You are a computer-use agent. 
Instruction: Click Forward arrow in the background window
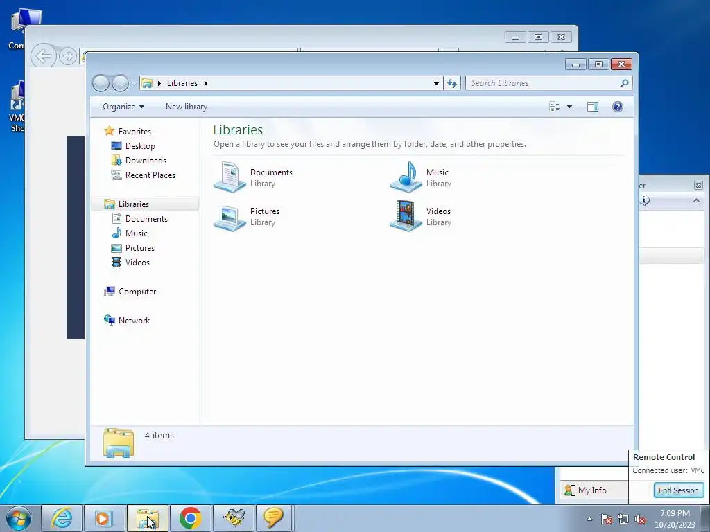point(68,56)
